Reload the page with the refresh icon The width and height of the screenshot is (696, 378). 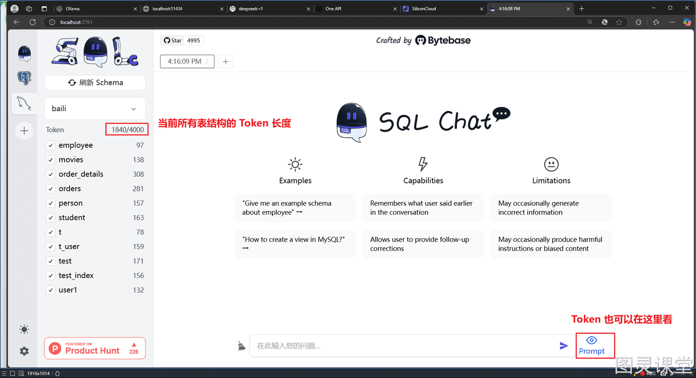[x=33, y=22]
